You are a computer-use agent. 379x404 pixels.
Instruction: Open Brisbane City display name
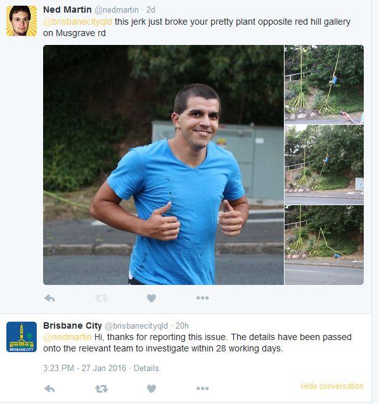[x=72, y=325]
